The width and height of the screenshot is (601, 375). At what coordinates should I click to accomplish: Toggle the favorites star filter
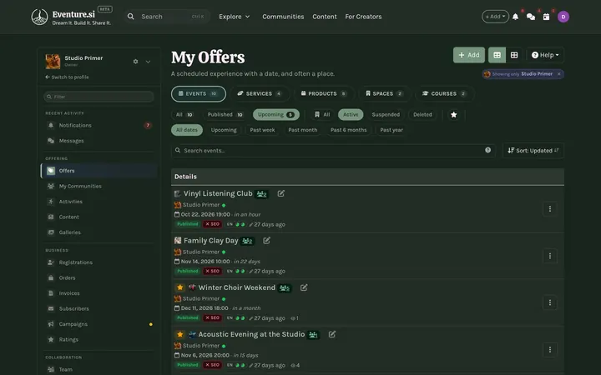pyautogui.click(x=454, y=115)
